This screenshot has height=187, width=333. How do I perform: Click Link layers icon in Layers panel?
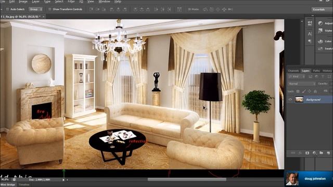pos(293,153)
